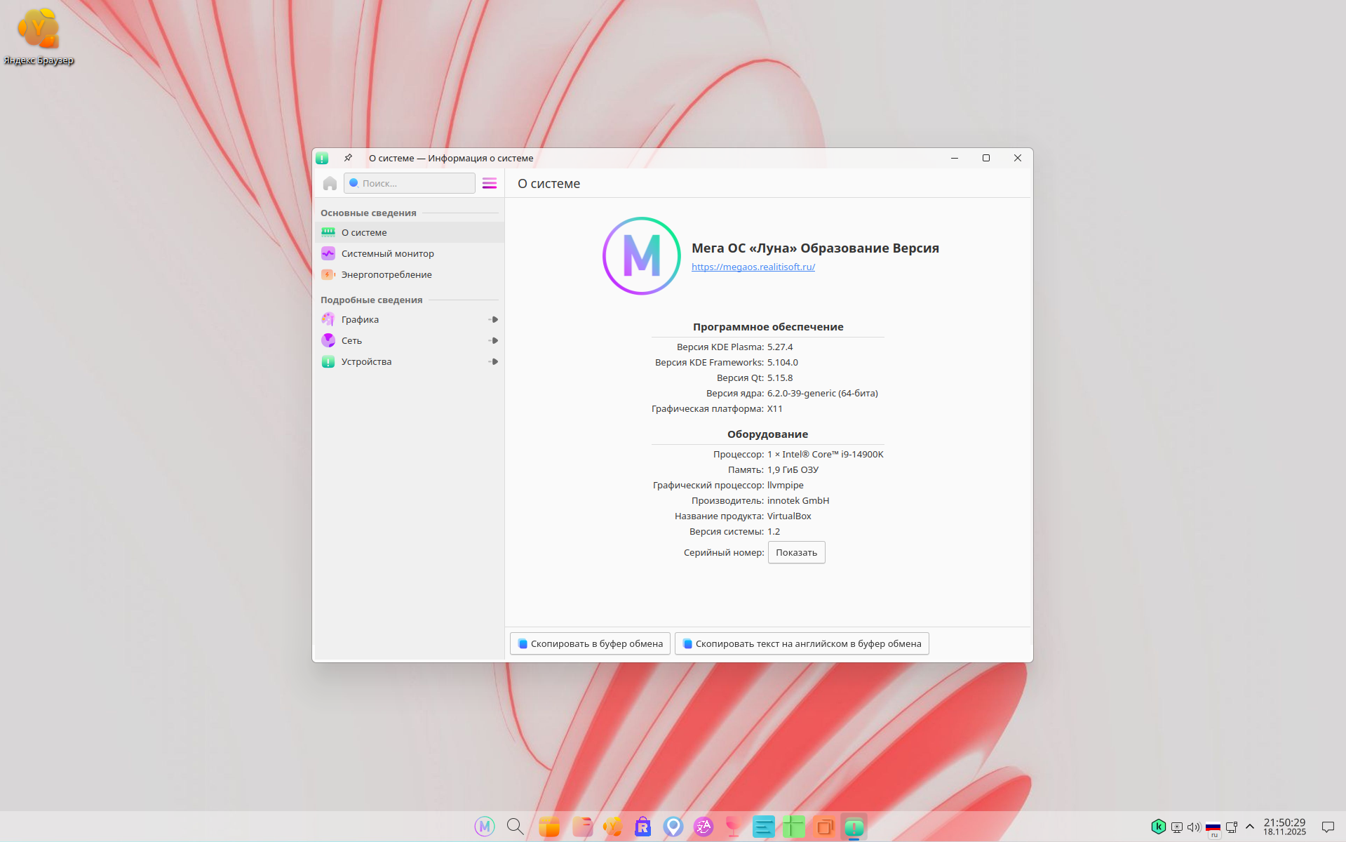Open the volume speaker icon in tray
The image size is (1346, 842).
point(1193,827)
